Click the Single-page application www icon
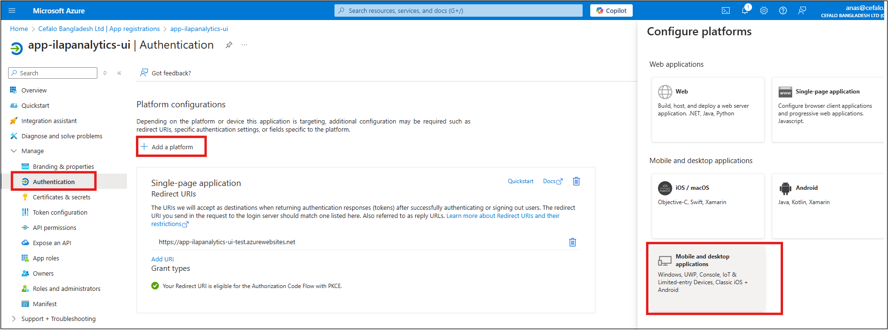Screen dimensions: 888x330 (x=785, y=92)
